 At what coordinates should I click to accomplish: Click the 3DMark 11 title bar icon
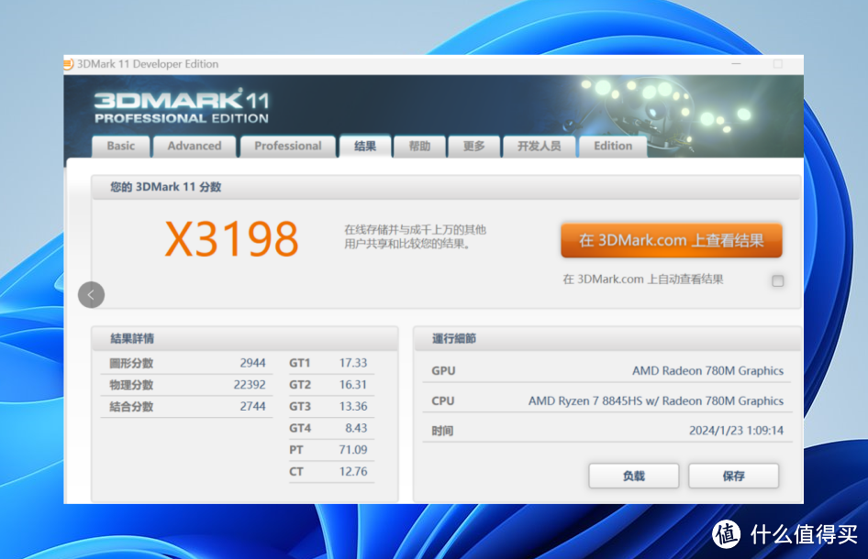[68, 64]
